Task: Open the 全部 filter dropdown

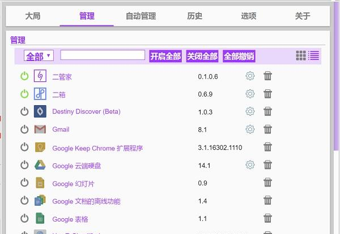Action: pyautogui.click(x=39, y=55)
